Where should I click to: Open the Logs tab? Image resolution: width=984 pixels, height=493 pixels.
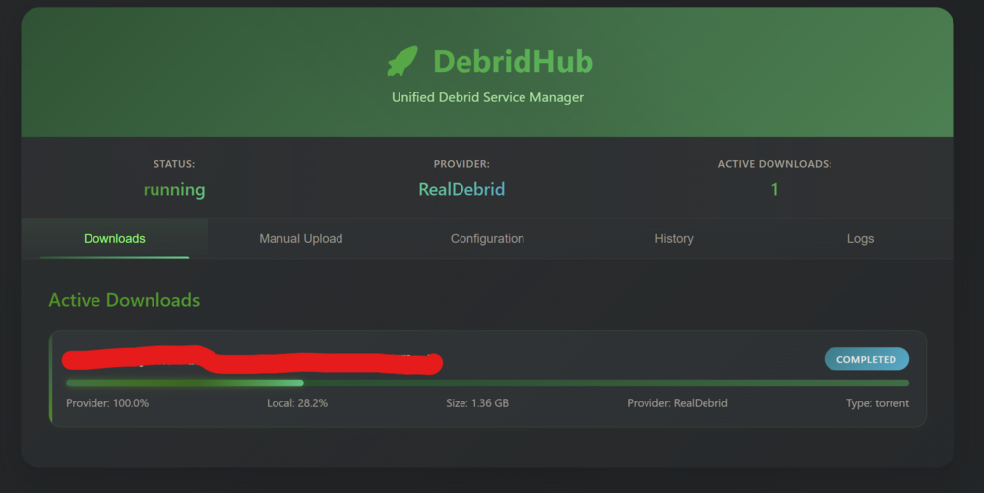860,239
